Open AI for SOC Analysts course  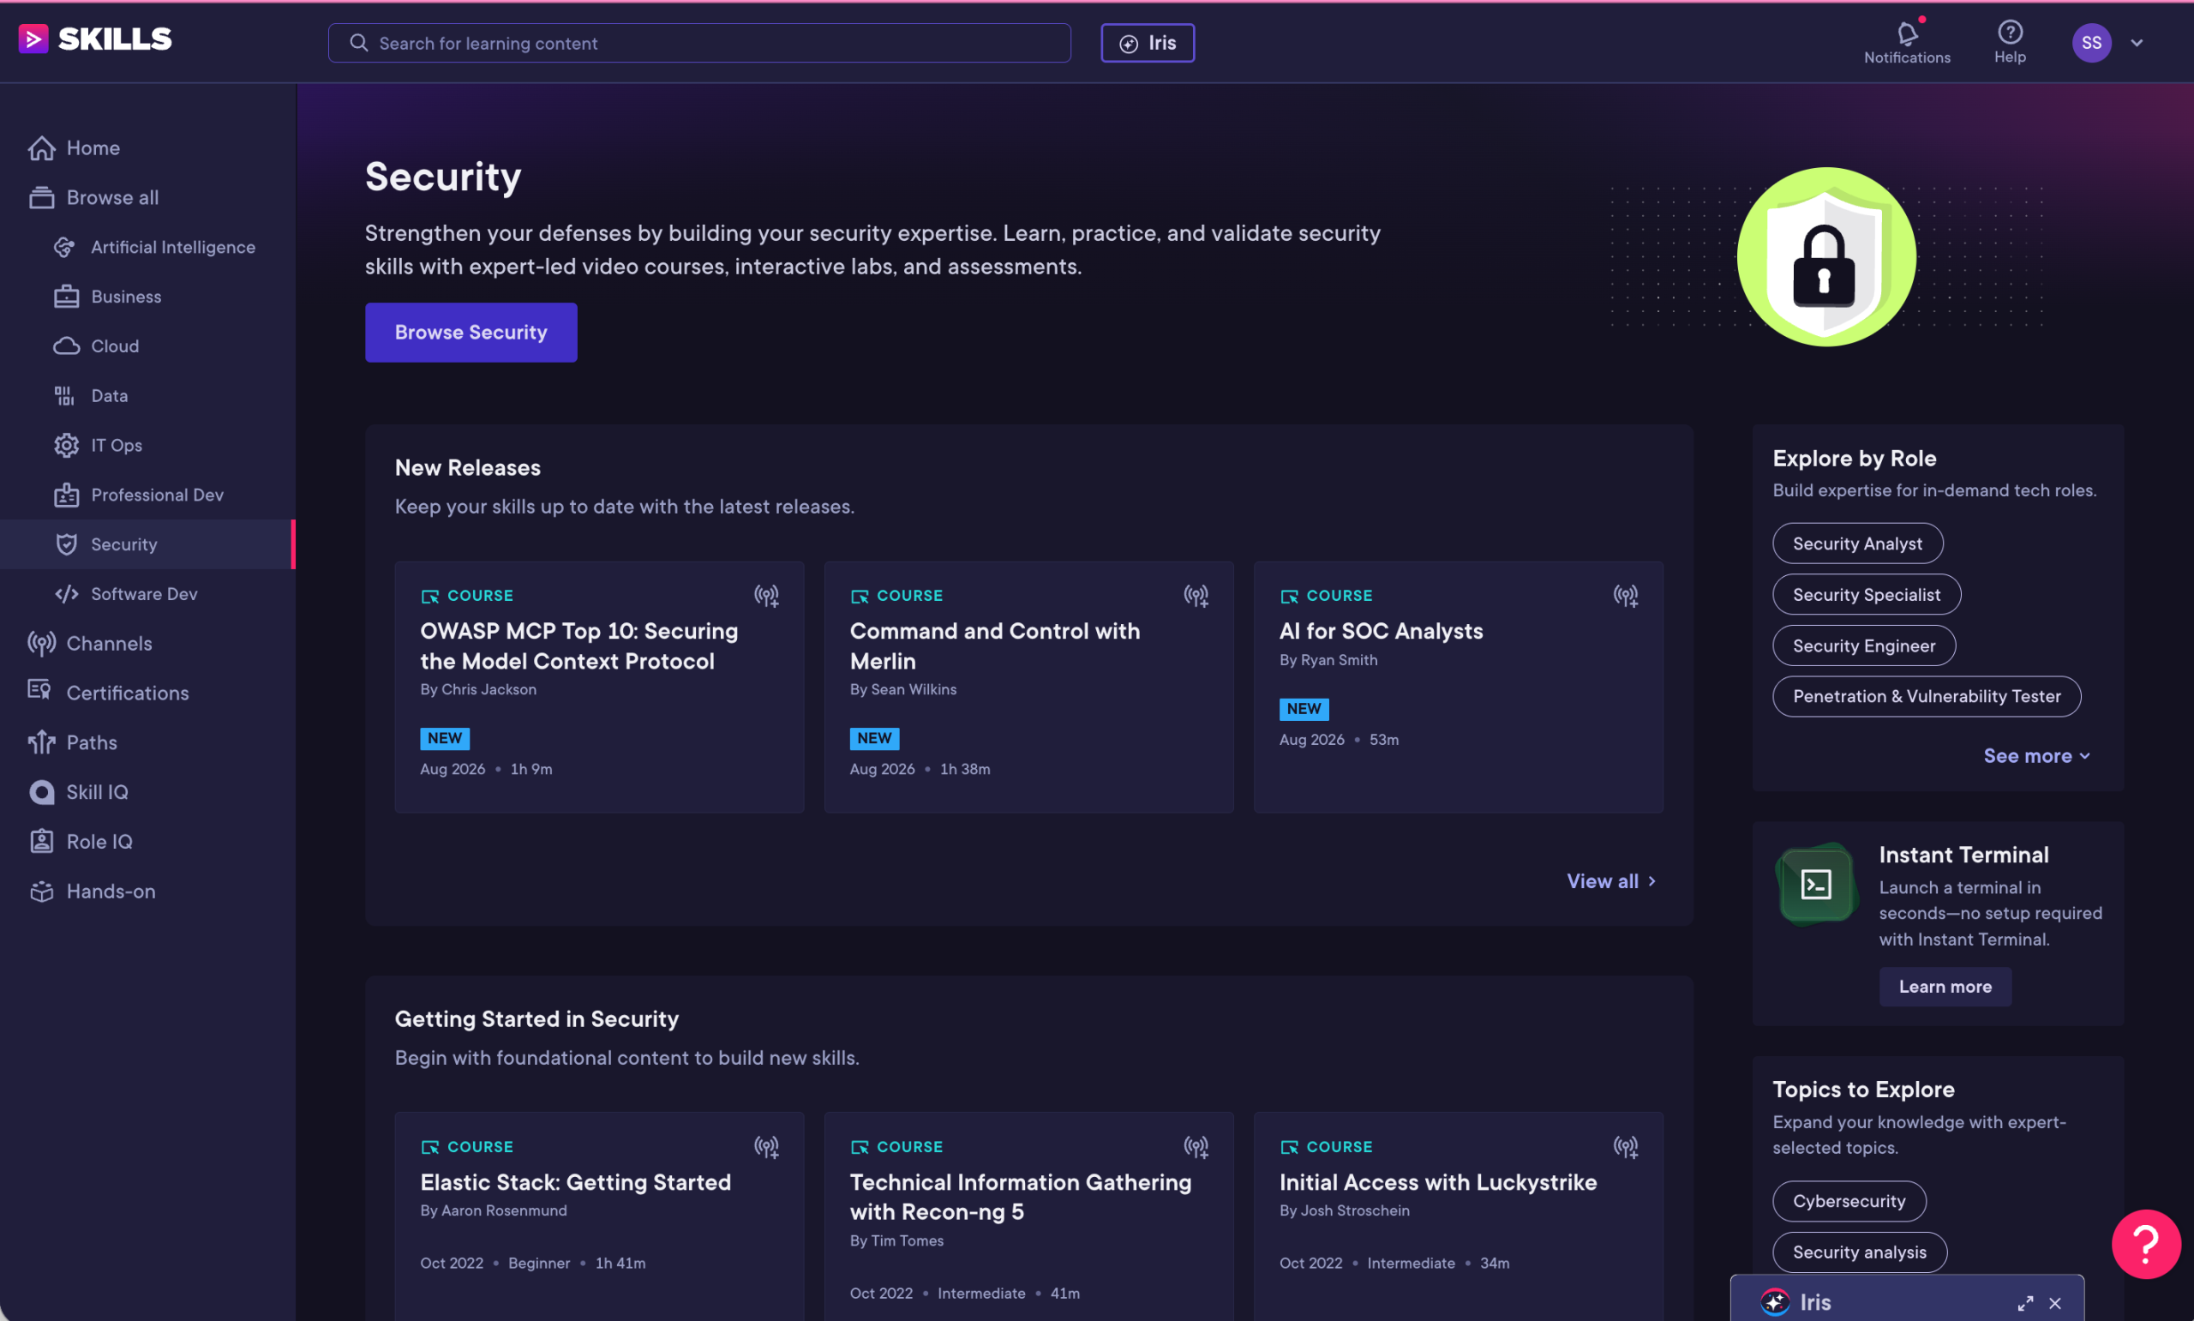pyautogui.click(x=1380, y=631)
